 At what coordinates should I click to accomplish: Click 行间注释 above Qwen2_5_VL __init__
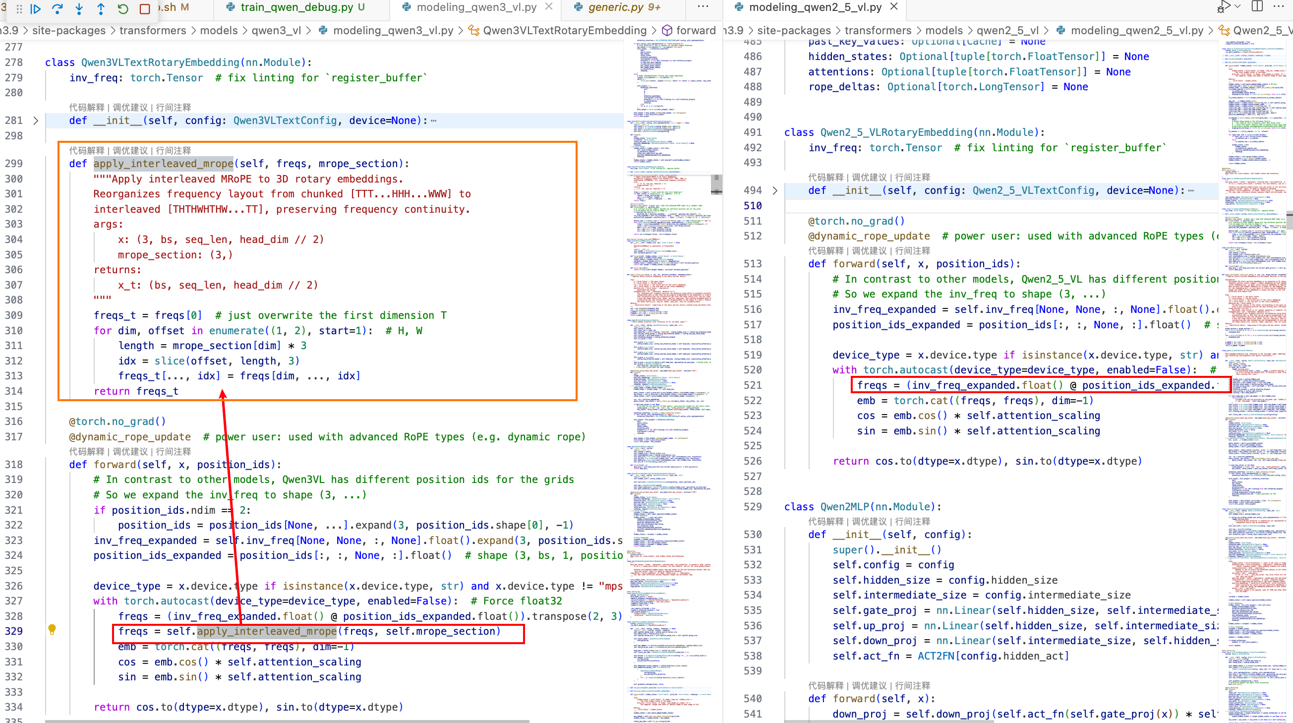tap(913, 177)
